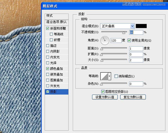Click the 图层样式 dialog title bar
168x133 pixels.
(104, 6)
